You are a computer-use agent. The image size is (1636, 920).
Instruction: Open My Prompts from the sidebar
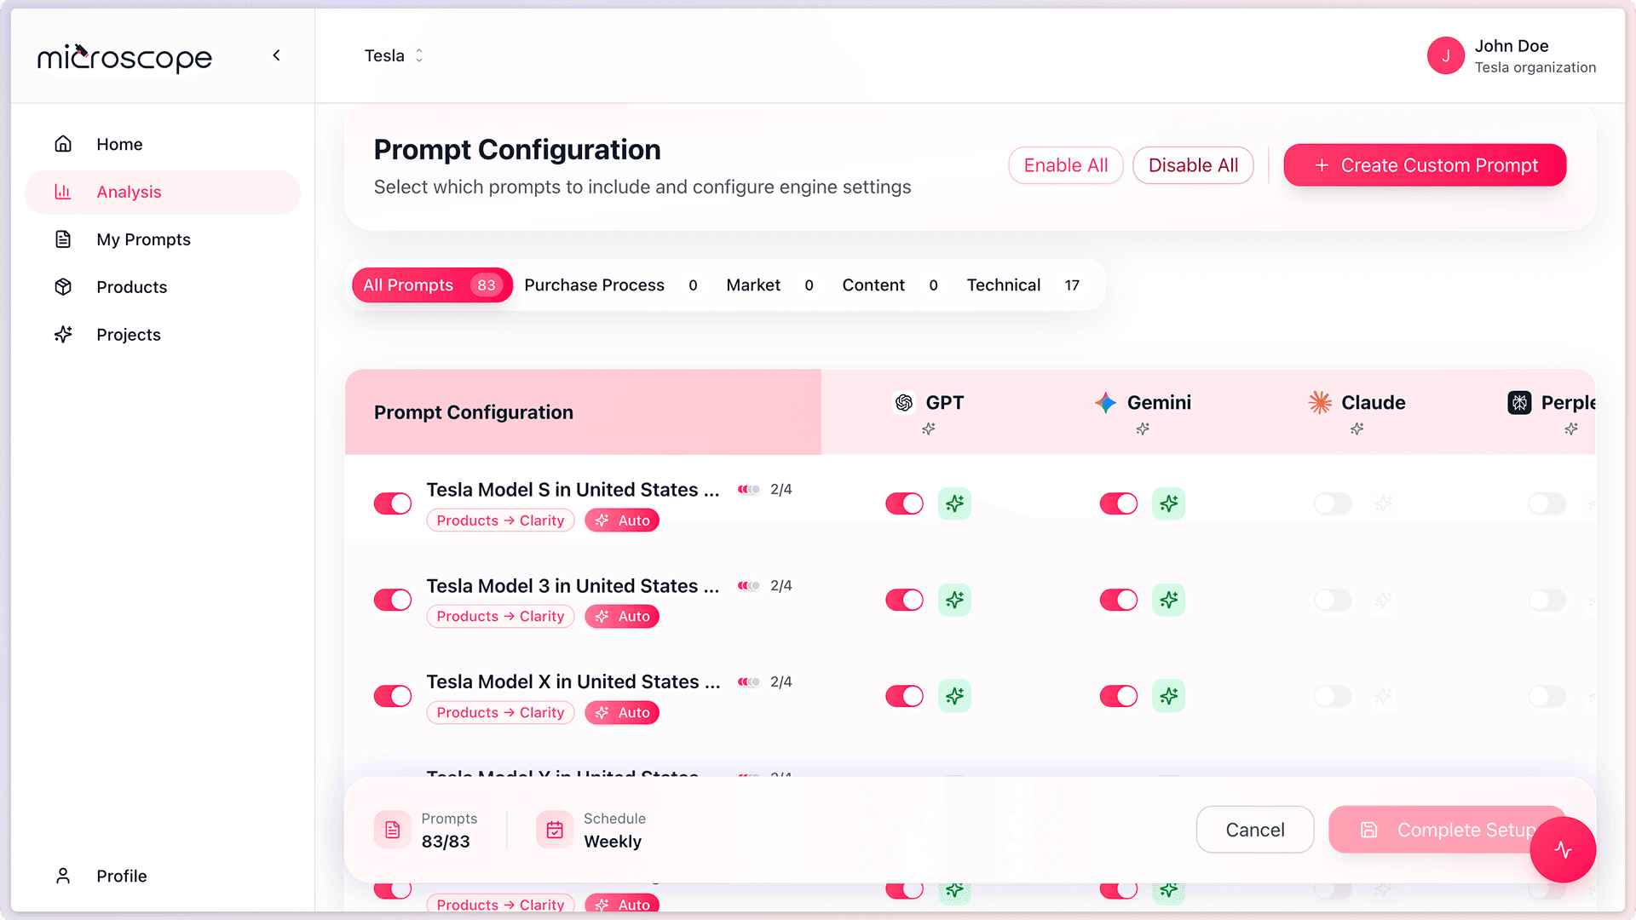coord(143,239)
